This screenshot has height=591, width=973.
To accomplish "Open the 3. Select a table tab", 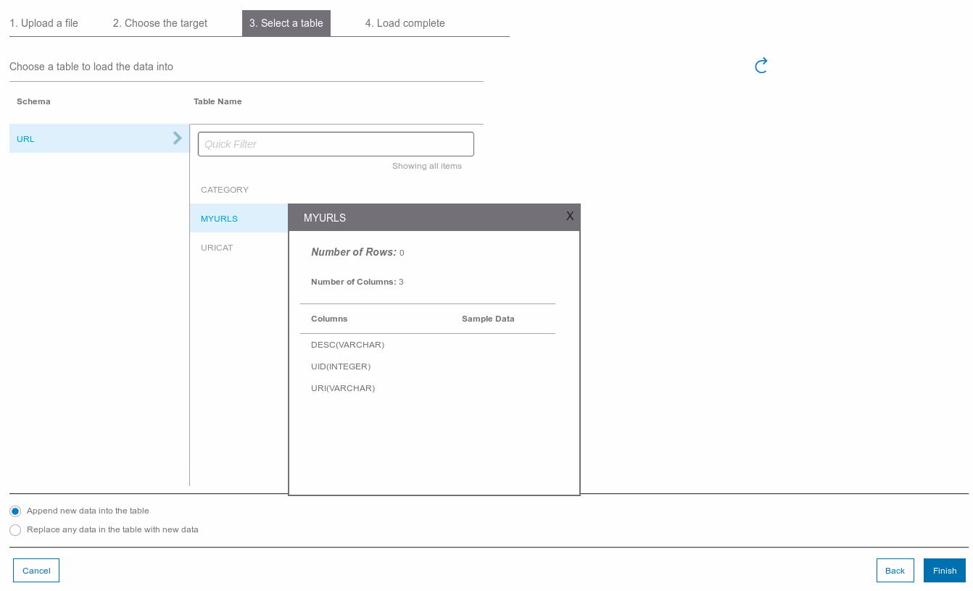I will [x=286, y=23].
